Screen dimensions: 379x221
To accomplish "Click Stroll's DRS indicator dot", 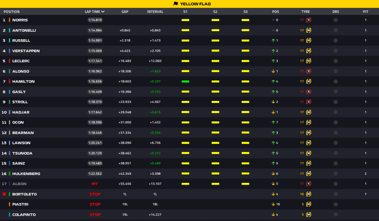I will pos(335,102).
